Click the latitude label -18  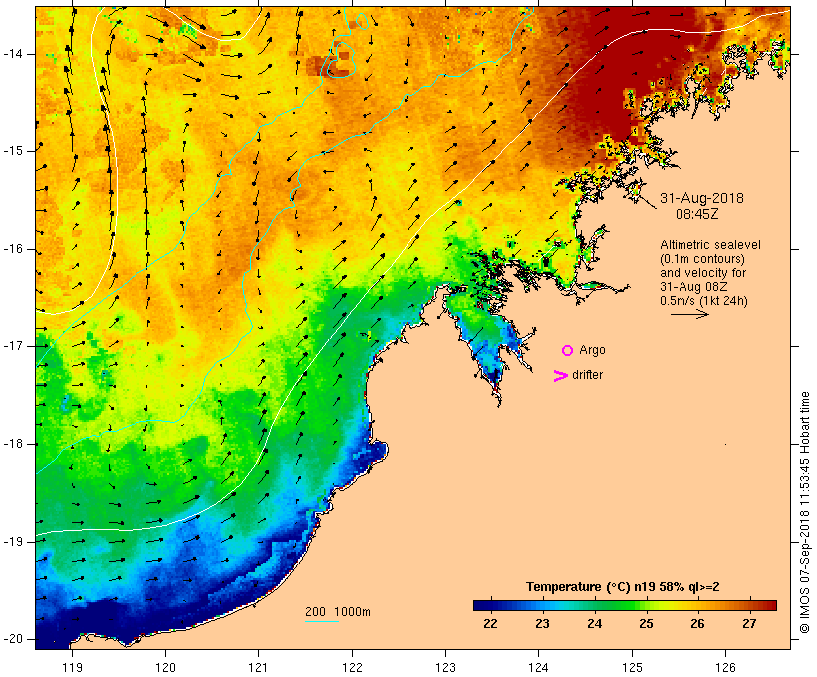[x=13, y=444]
